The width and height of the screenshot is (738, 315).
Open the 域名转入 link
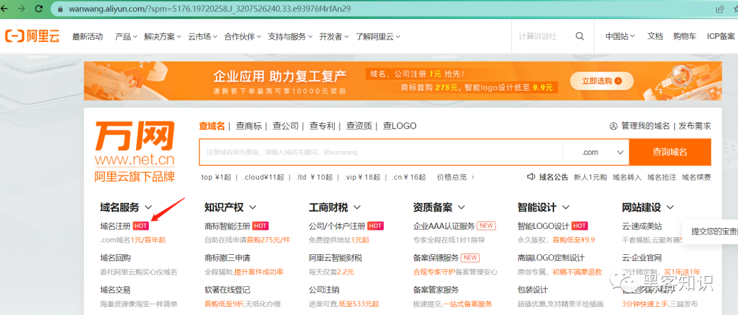[627, 177]
